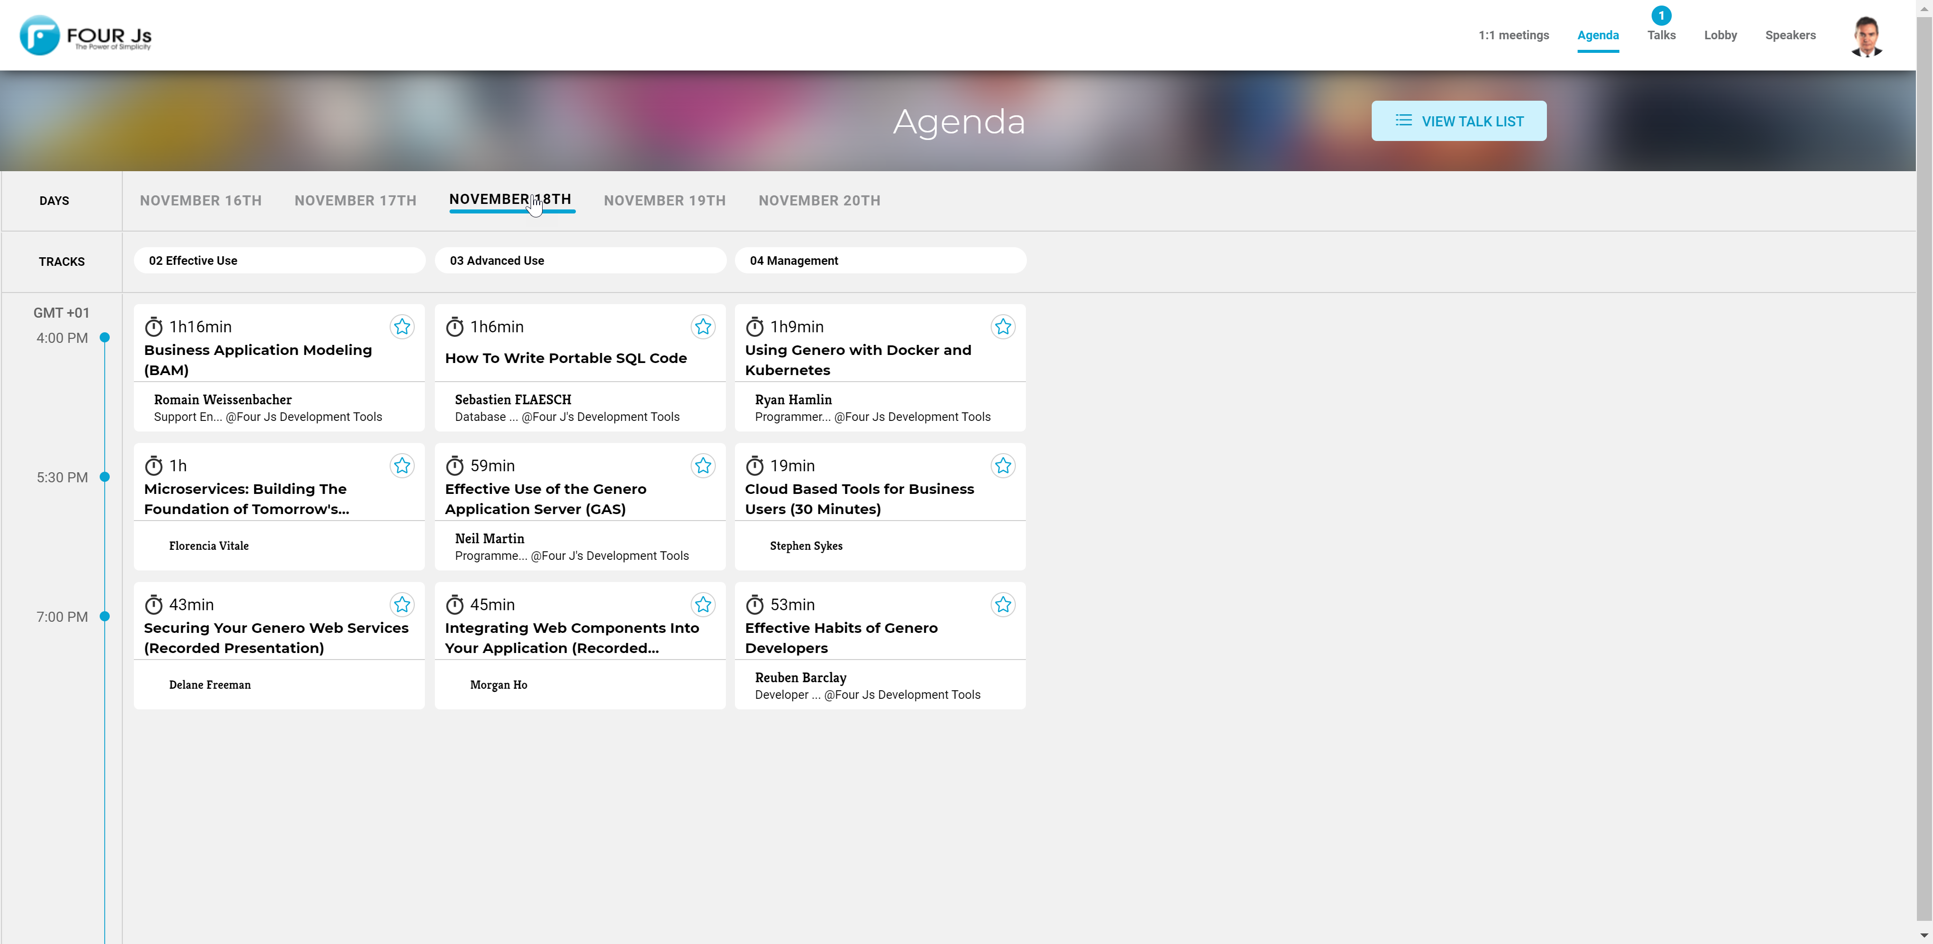Switch to November 17th tab
Screen dimensions: 1933x944
(355, 200)
